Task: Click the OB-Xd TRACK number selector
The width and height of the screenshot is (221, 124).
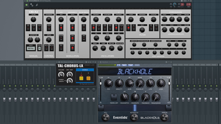Action: [188, 4]
